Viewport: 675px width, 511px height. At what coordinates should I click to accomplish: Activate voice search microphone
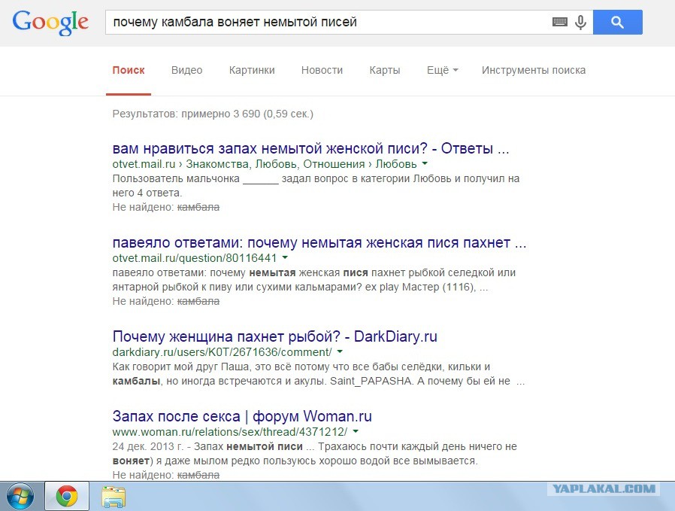580,22
